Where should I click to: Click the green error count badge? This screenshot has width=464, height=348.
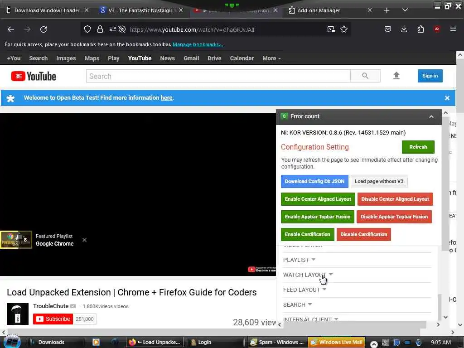[284, 116]
